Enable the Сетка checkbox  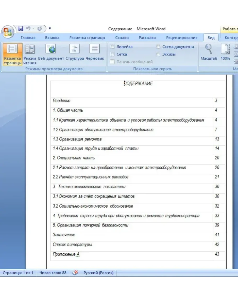coord(112,54)
